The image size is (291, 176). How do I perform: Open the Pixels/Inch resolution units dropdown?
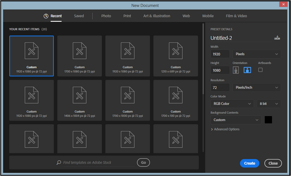tap(256, 87)
